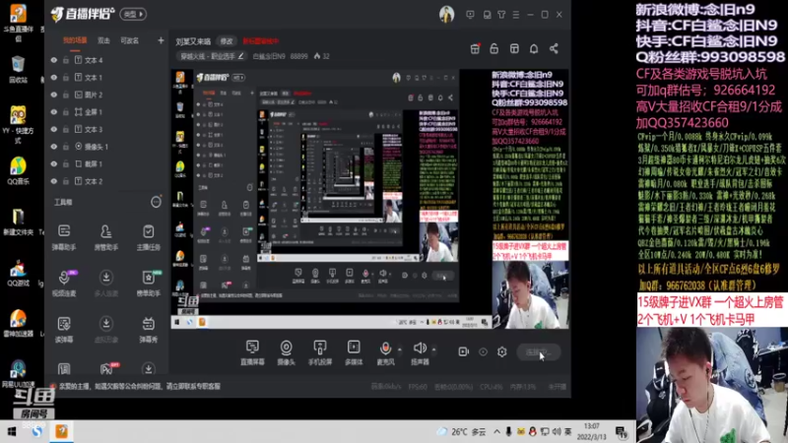
Task: Open the 回收站 desktop icon
Action: [x=18, y=69]
